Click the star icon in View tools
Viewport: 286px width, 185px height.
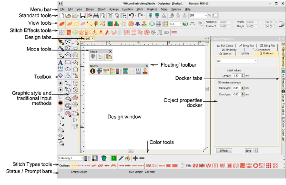pos(123,24)
